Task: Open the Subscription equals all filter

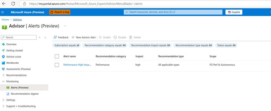Action: [x=66, y=45]
